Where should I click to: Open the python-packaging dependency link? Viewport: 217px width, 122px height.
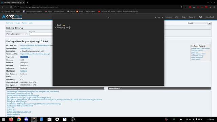[x=14, y=114]
